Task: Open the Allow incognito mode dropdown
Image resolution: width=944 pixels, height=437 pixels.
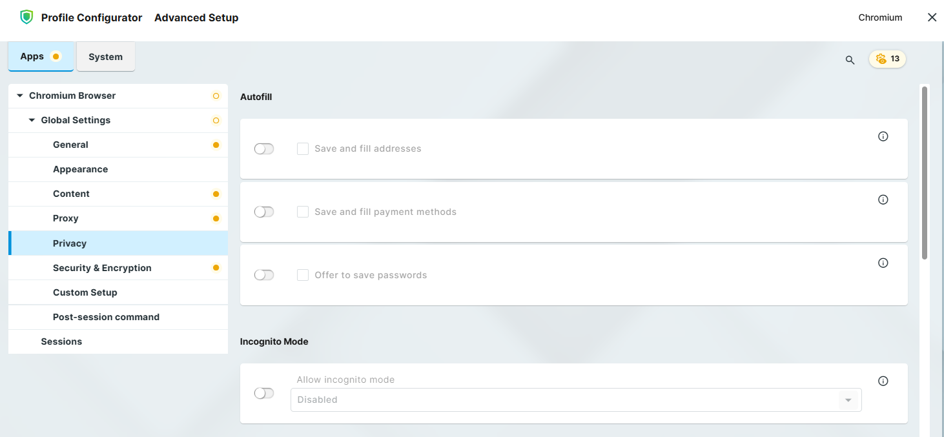Action: click(x=575, y=400)
